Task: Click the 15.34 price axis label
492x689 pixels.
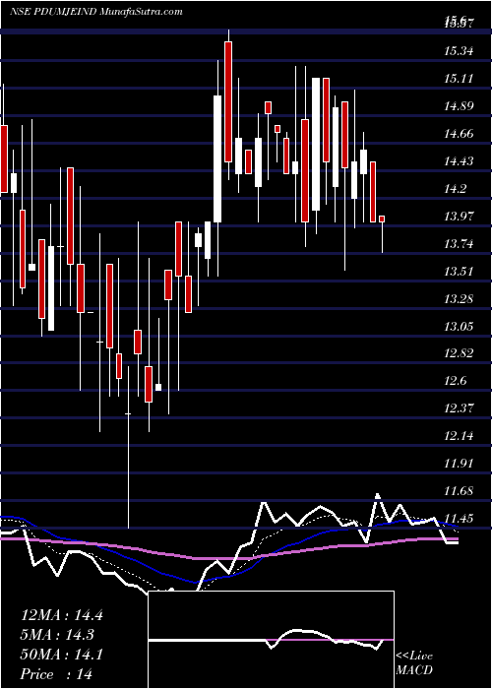Action: [459, 51]
